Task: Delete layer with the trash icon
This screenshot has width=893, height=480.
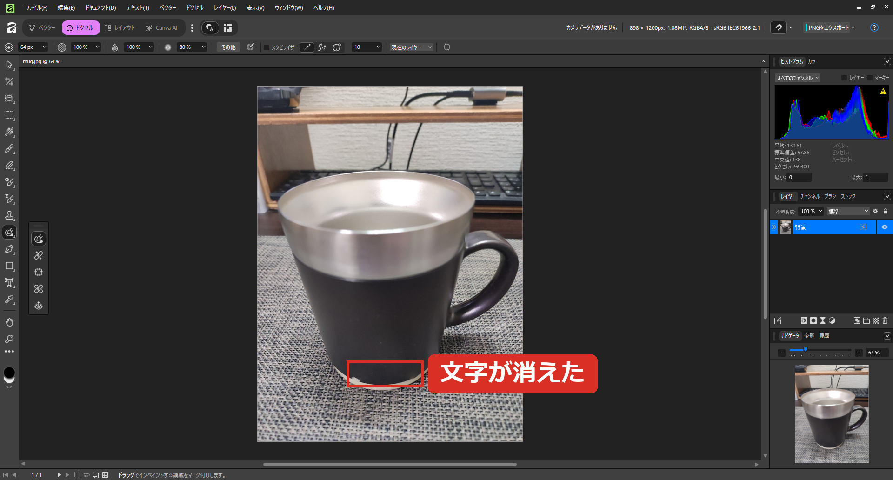Action: coord(885,320)
